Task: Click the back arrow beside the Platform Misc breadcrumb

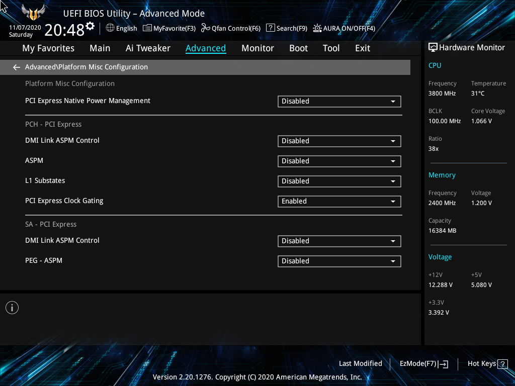Action: coord(17,67)
